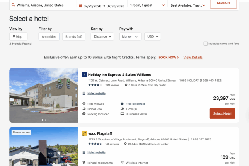Click the check-out date 07/26/2026
The image size is (249, 166).
coord(116,6)
